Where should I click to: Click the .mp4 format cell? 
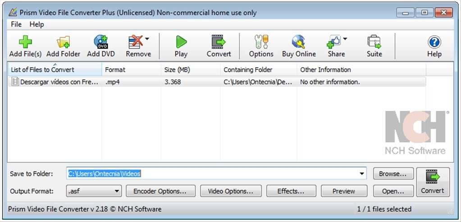click(113, 82)
